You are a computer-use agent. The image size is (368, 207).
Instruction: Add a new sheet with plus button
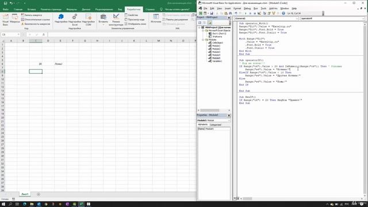pyautogui.click(x=39, y=194)
